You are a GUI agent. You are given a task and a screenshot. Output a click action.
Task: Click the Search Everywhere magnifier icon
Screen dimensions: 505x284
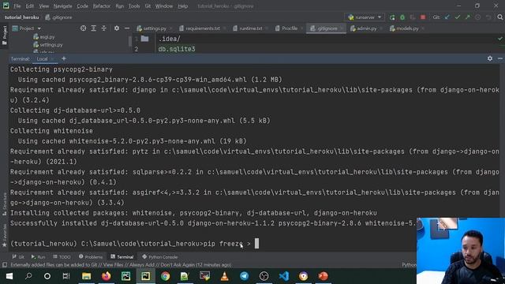click(x=499, y=17)
